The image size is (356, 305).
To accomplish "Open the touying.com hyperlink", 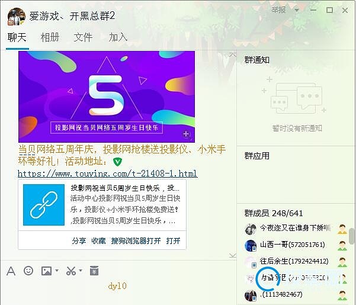I will coord(107,174).
